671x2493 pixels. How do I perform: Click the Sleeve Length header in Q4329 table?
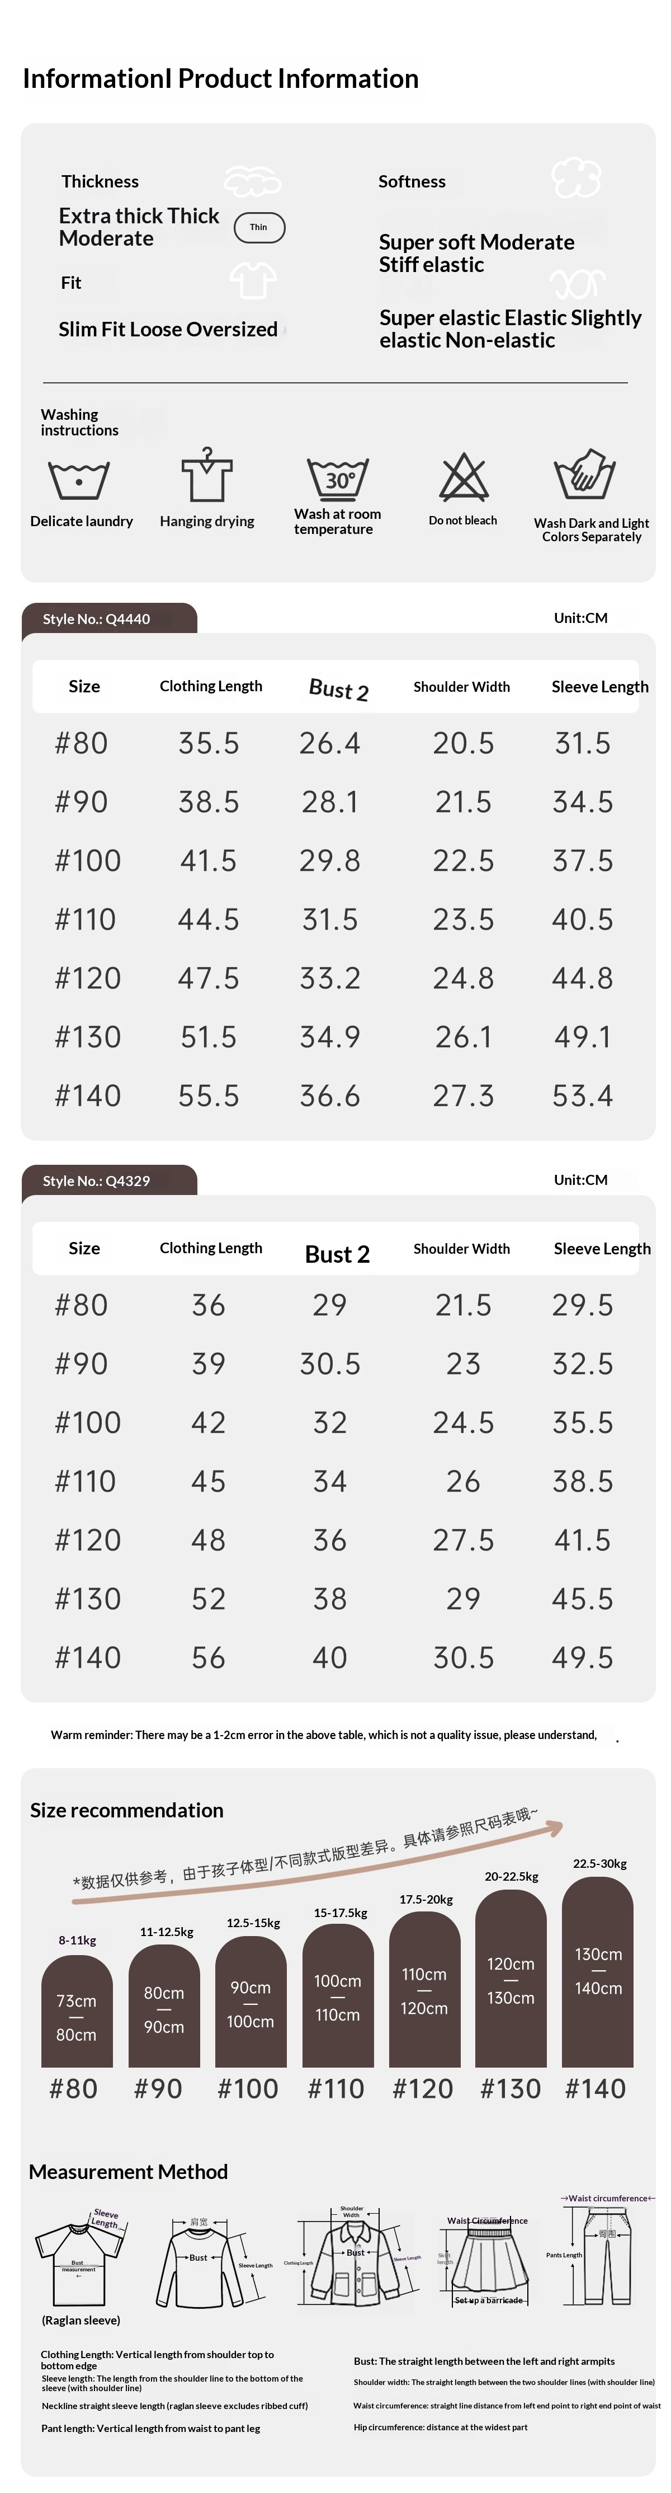click(602, 1248)
